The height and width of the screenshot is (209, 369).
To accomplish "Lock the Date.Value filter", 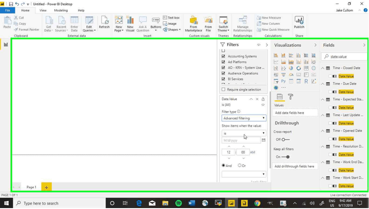I will click(x=263, y=99).
